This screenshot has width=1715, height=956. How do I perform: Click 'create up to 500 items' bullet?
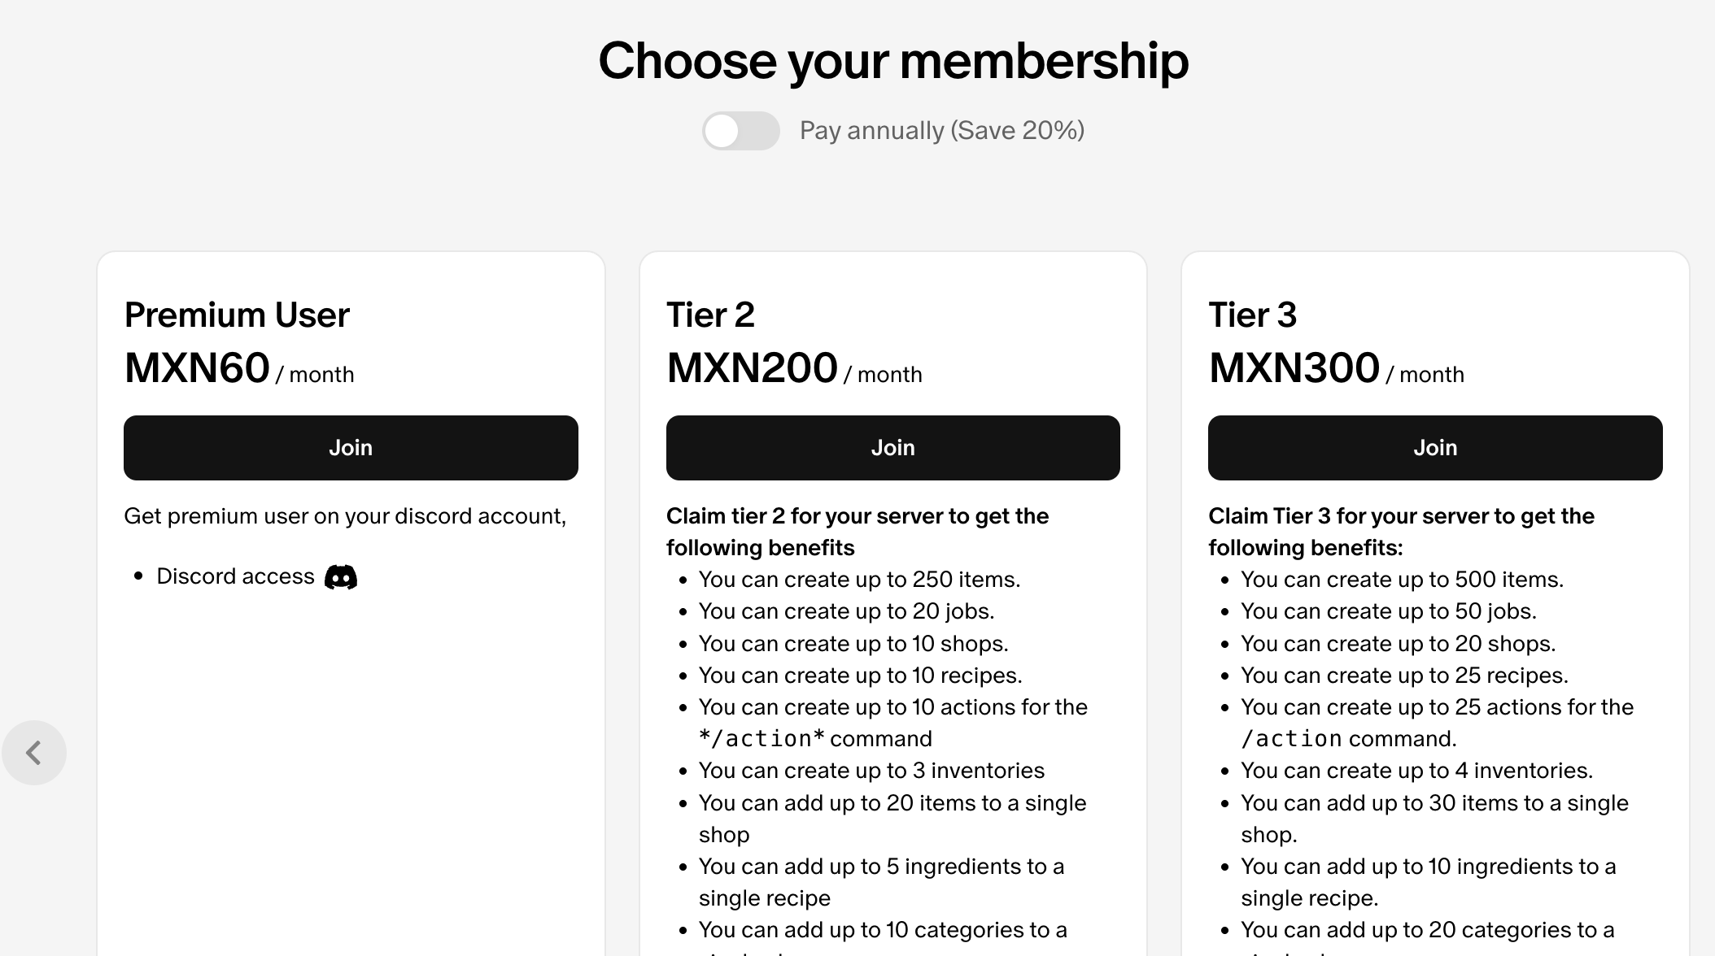pyautogui.click(x=1401, y=580)
